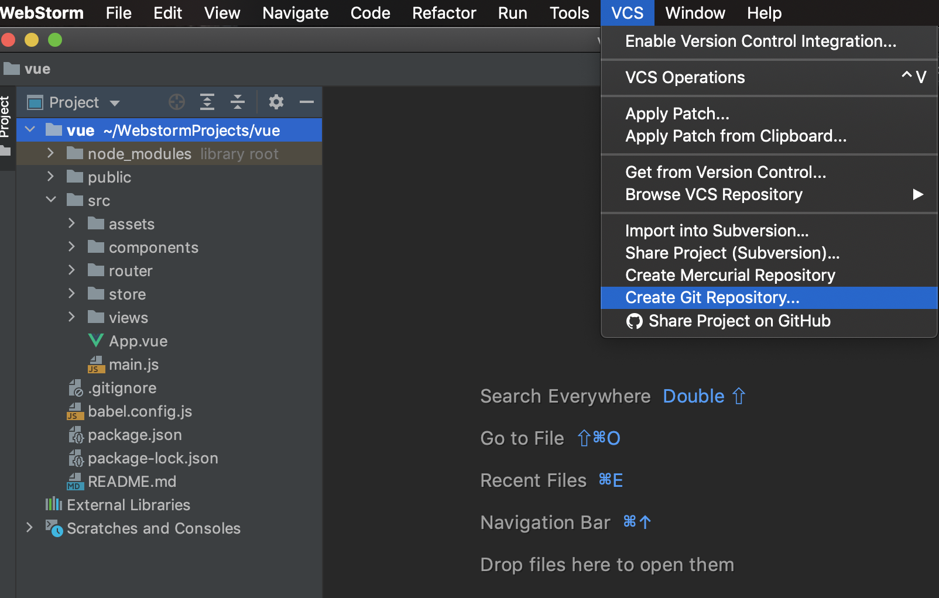Image resolution: width=939 pixels, height=598 pixels.
Task: Select .gitignore file name in tree
Action: point(122,388)
